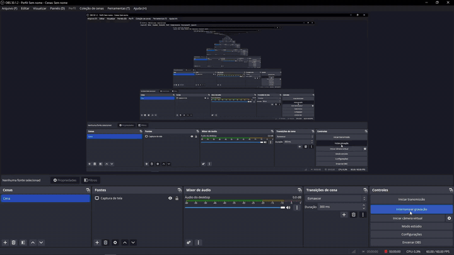Open the Arquivo menu
The width and height of the screenshot is (454, 255).
click(9, 8)
